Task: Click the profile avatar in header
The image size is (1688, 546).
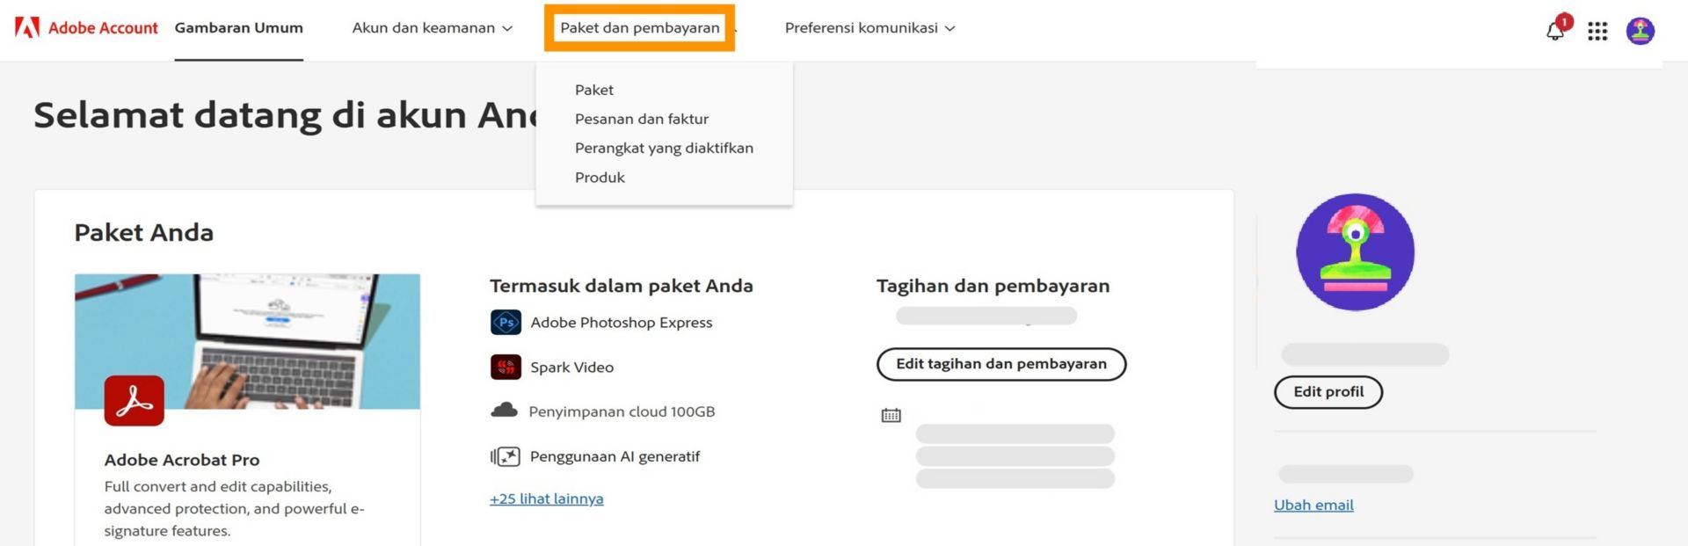Action: (x=1640, y=31)
